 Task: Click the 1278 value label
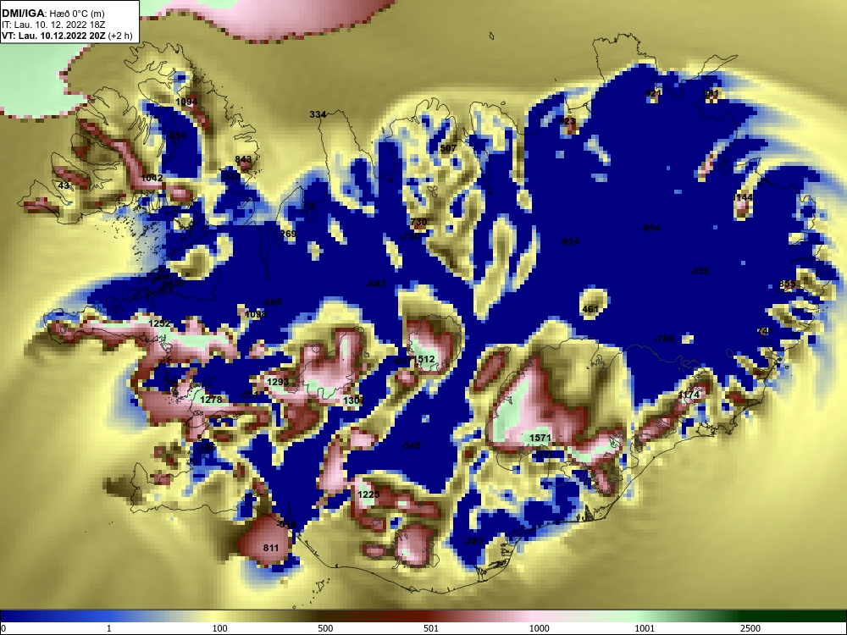211,400
